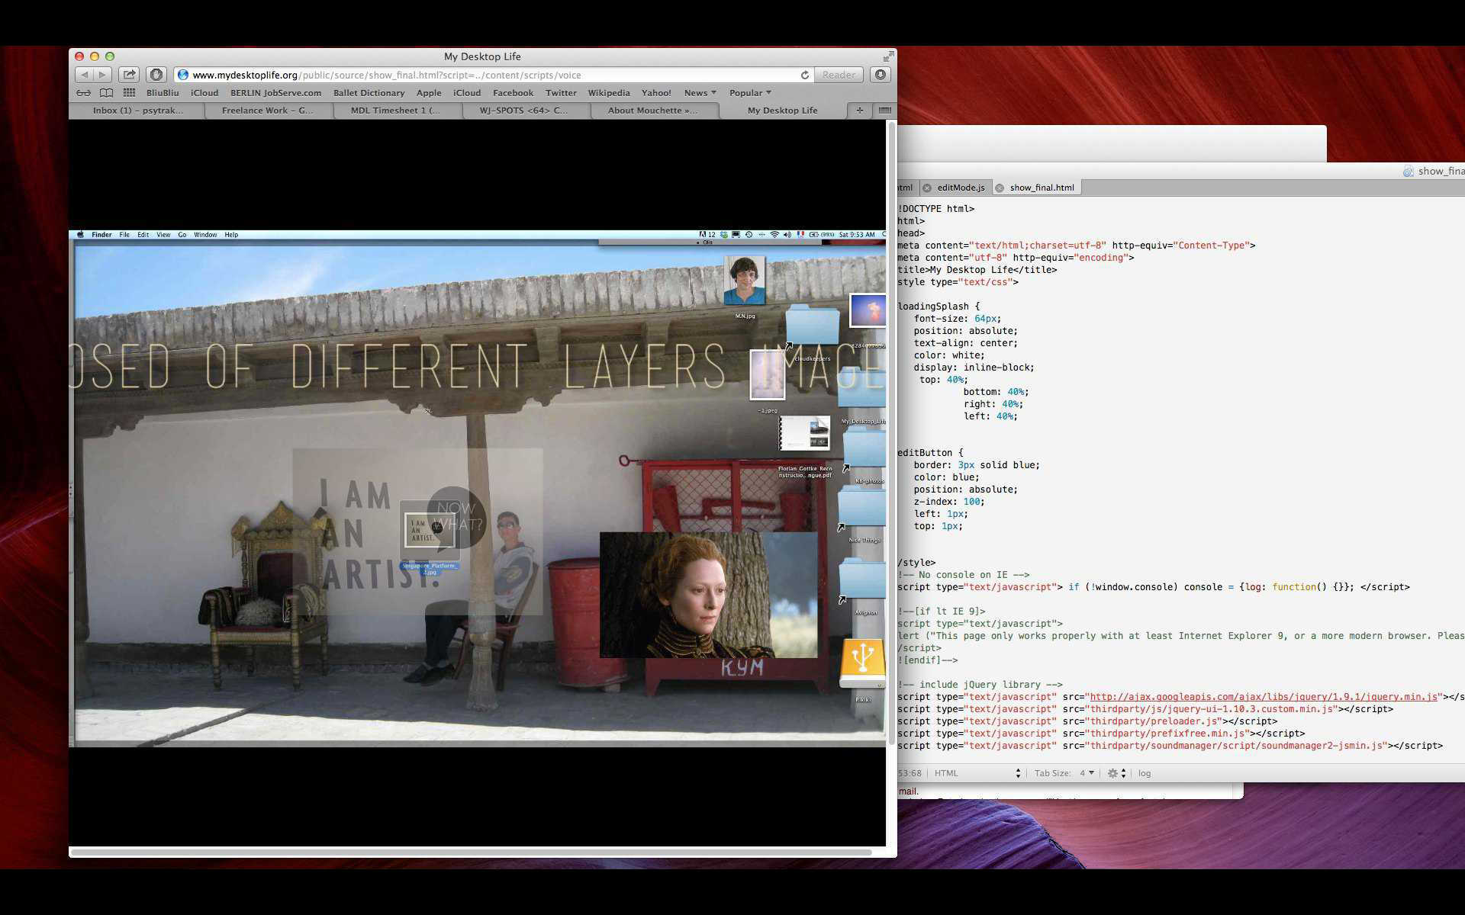Image resolution: width=1465 pixels, height=915 pixels.
Task: Switch to Inbox (1) Safari tab
Action: coord(137,111)
